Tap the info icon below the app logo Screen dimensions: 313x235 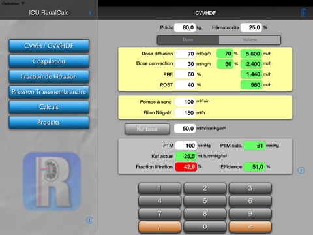click(x=89, y=220)
